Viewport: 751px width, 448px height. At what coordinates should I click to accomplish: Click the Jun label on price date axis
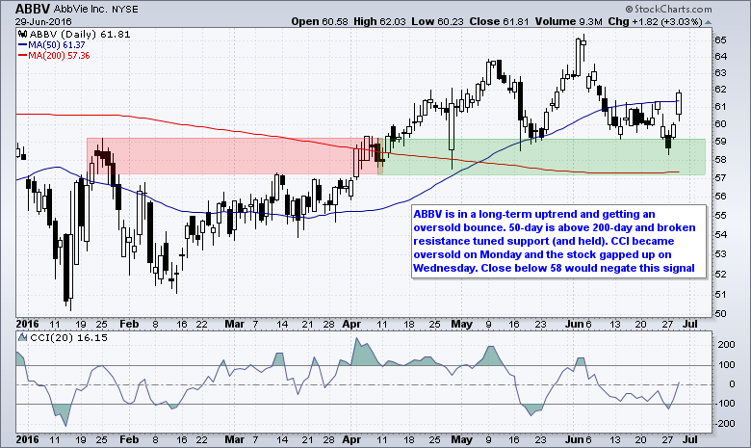(574, 325)
